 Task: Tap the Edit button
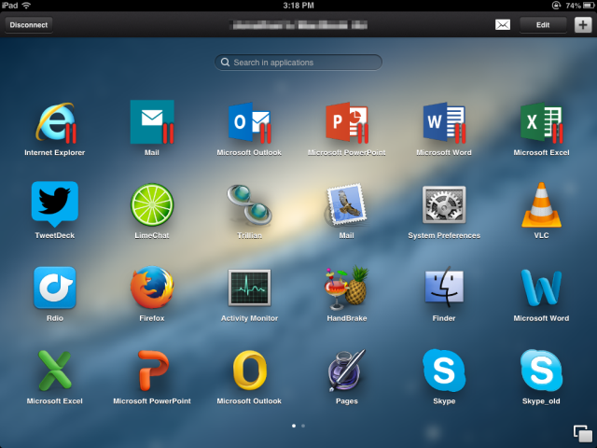(x=543, y=25)
